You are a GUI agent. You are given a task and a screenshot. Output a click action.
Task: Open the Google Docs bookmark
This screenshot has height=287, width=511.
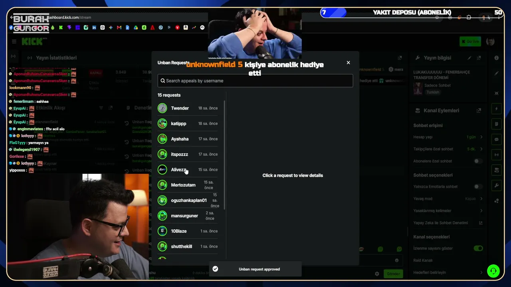[127, 28]
